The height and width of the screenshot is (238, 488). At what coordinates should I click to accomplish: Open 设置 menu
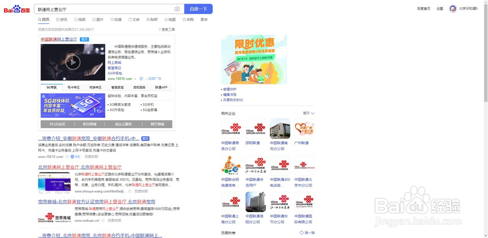[x=440, y=9]
